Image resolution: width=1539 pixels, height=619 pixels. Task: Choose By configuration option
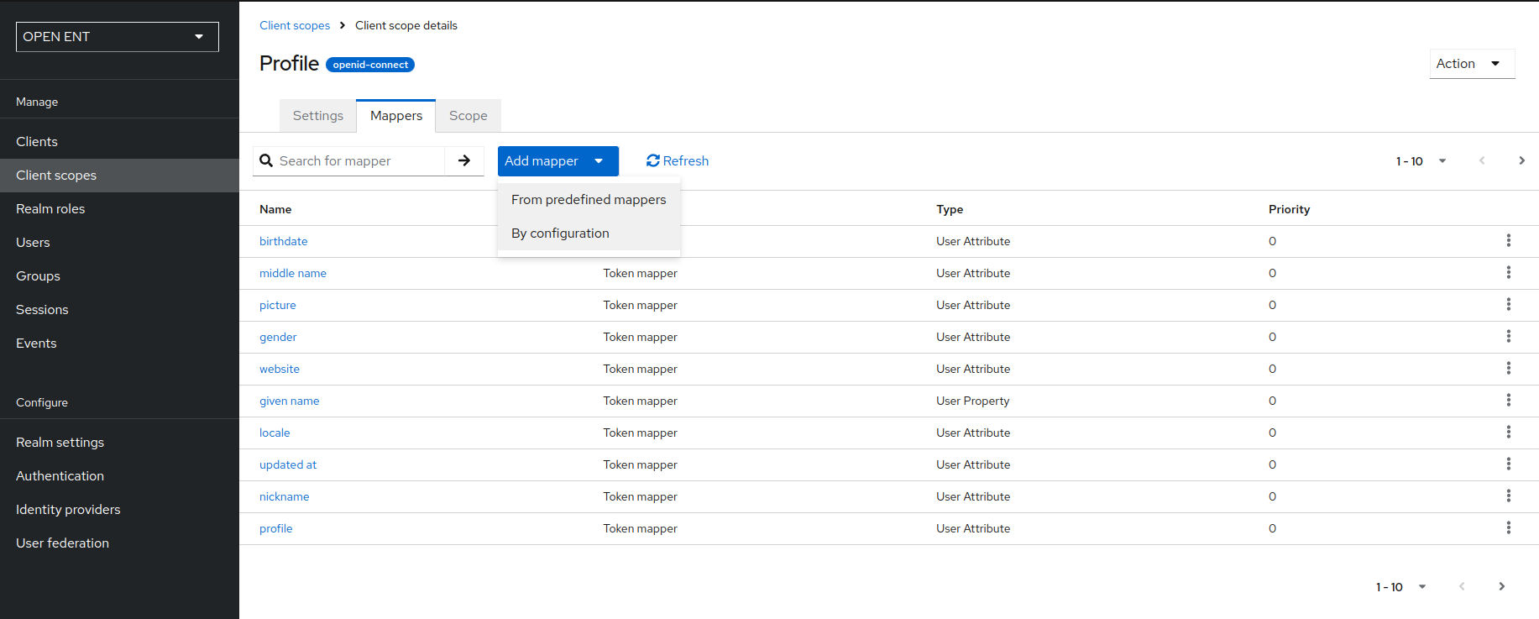pos(589,233)
